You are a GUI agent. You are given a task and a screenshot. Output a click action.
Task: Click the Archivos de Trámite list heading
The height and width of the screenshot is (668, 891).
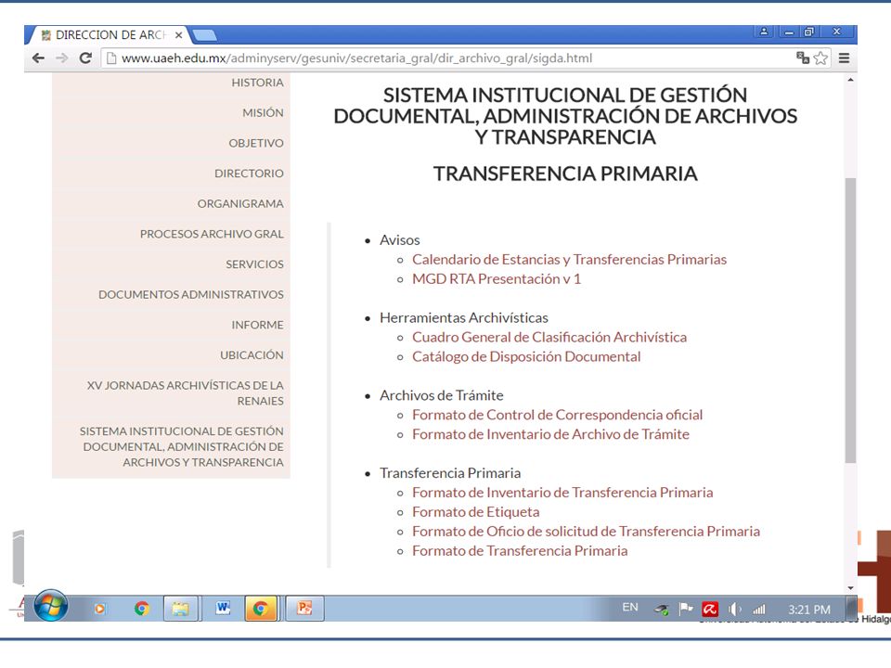[x=442, y=395]
